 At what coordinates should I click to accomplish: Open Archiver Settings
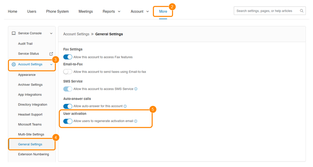30,85
